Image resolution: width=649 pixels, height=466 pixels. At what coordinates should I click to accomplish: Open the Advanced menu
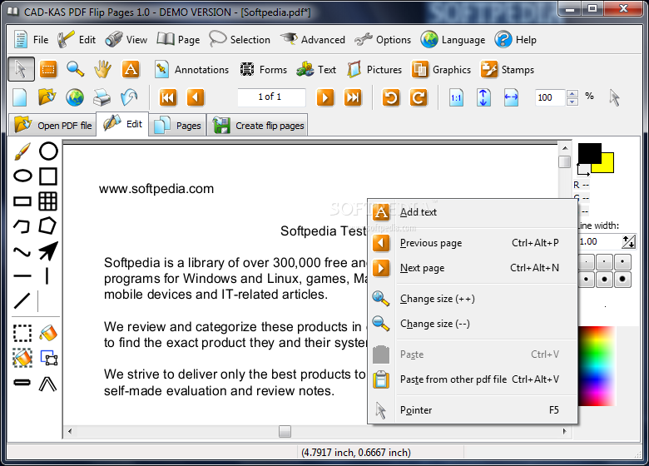[313, 40]
